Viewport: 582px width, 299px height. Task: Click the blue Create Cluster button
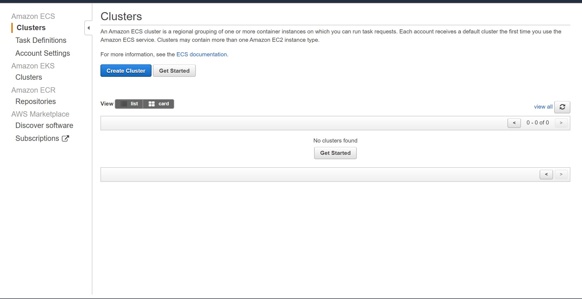126,71
